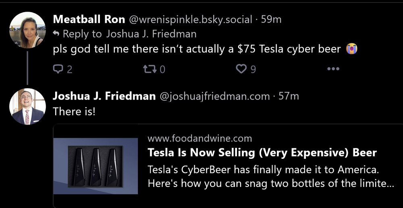The height and width of the screenshot is (208, 403).
Task: Click the reply comment icon on Meatball Ron's post
Action: 58,69
